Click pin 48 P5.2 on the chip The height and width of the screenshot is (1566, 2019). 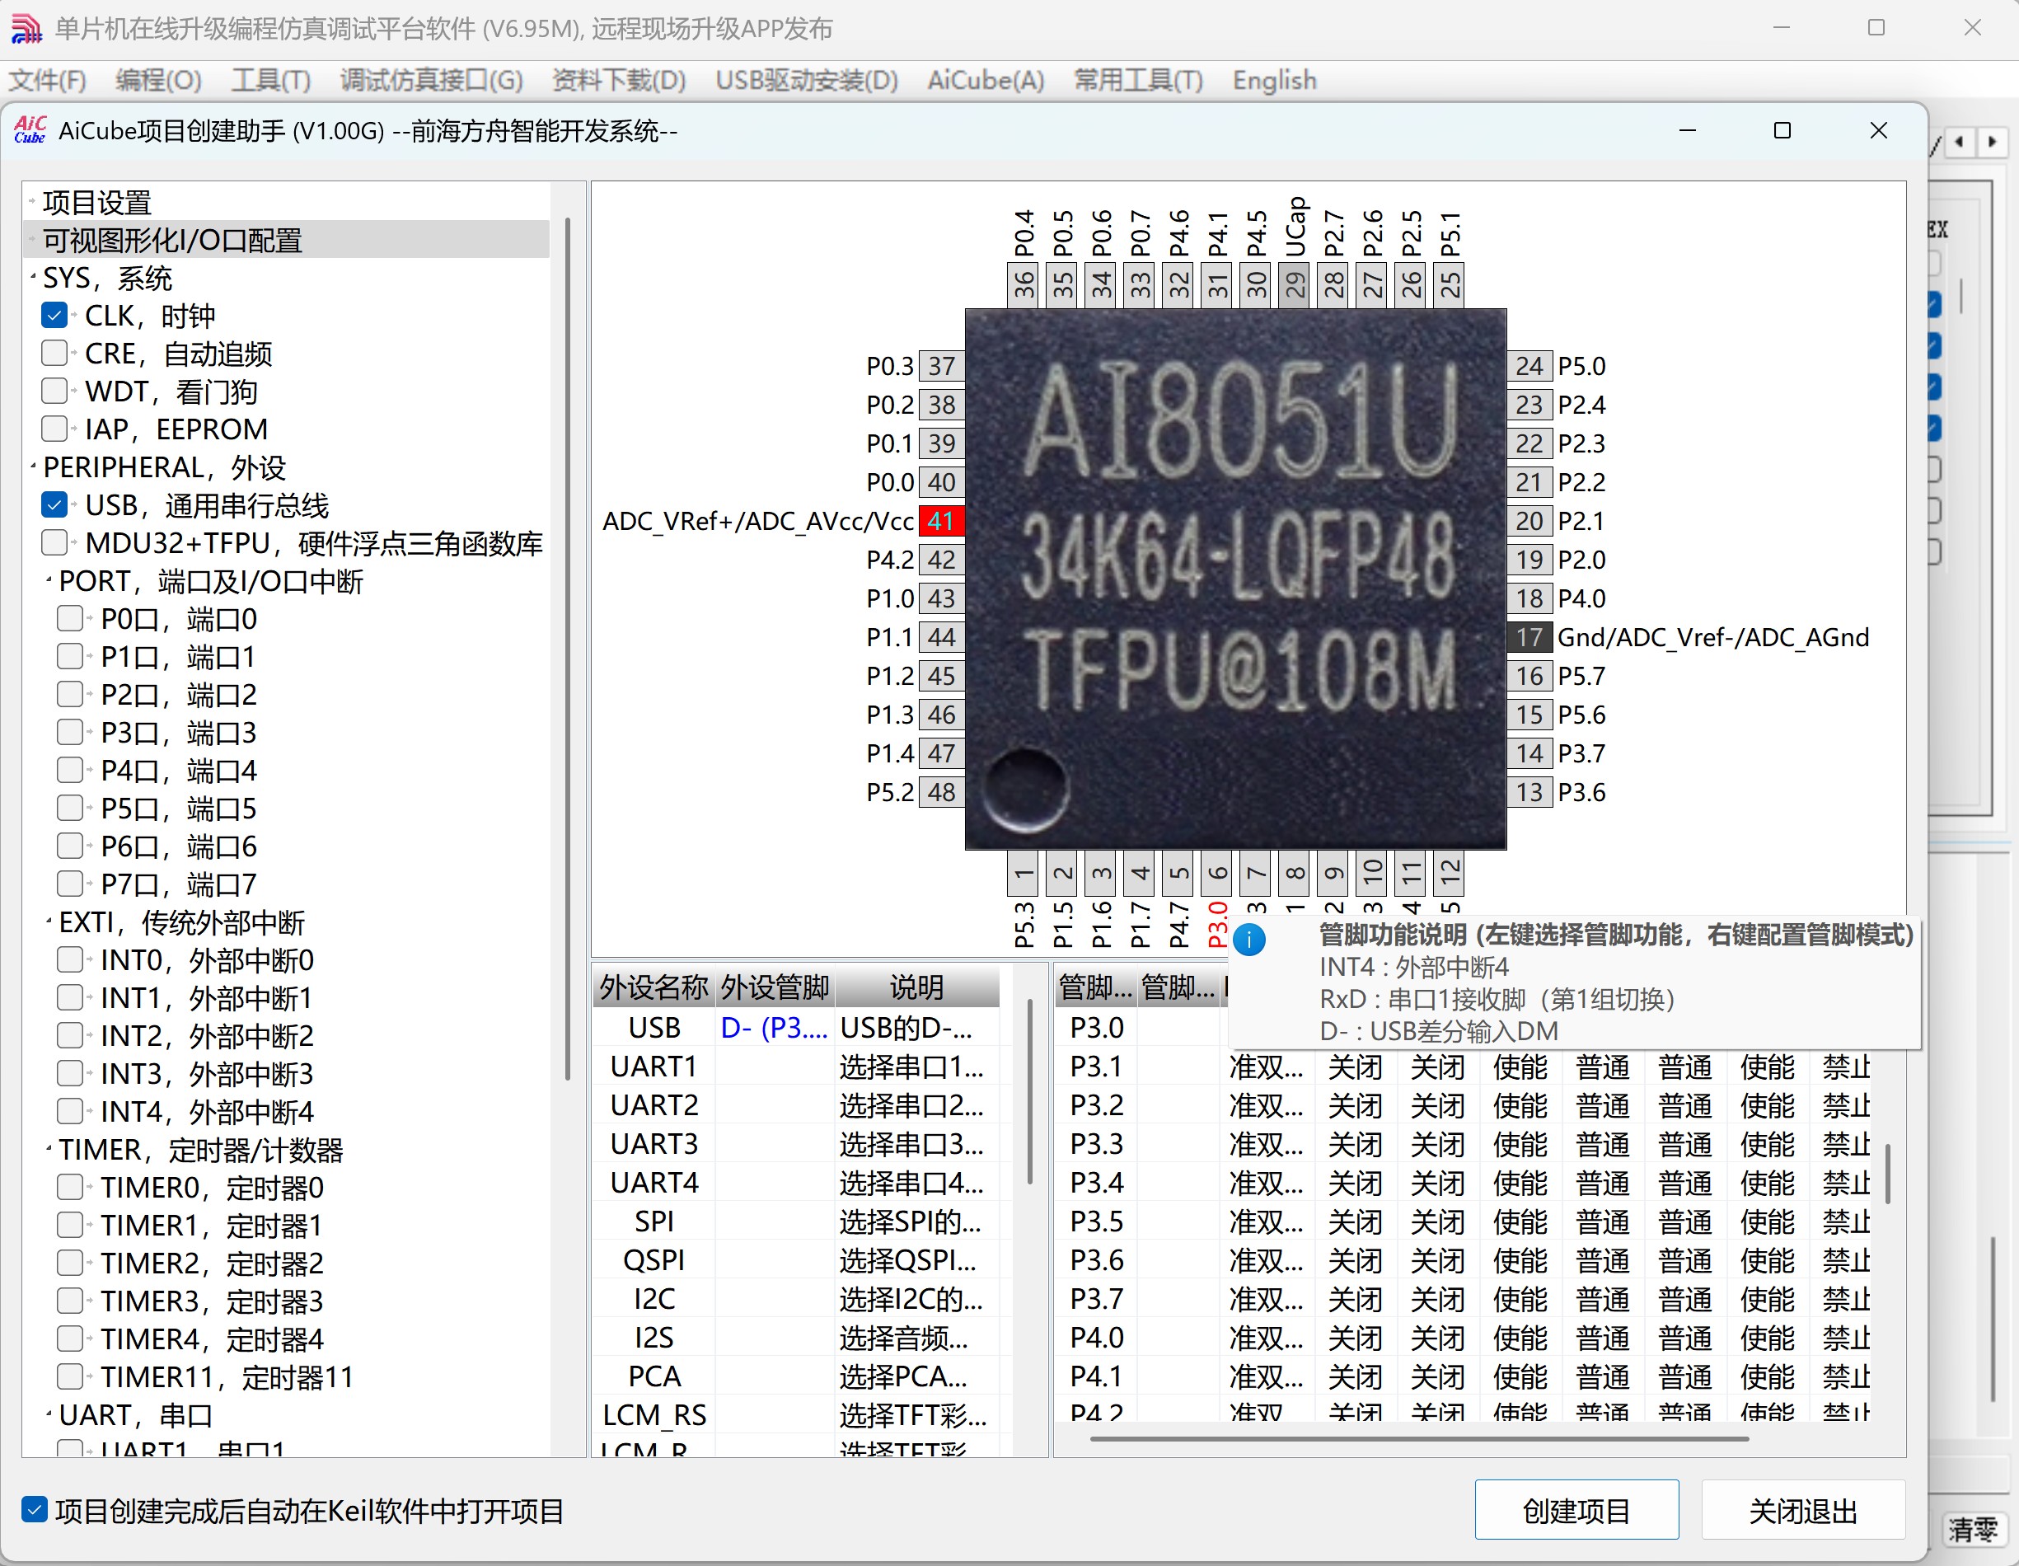tap(941, 792)
